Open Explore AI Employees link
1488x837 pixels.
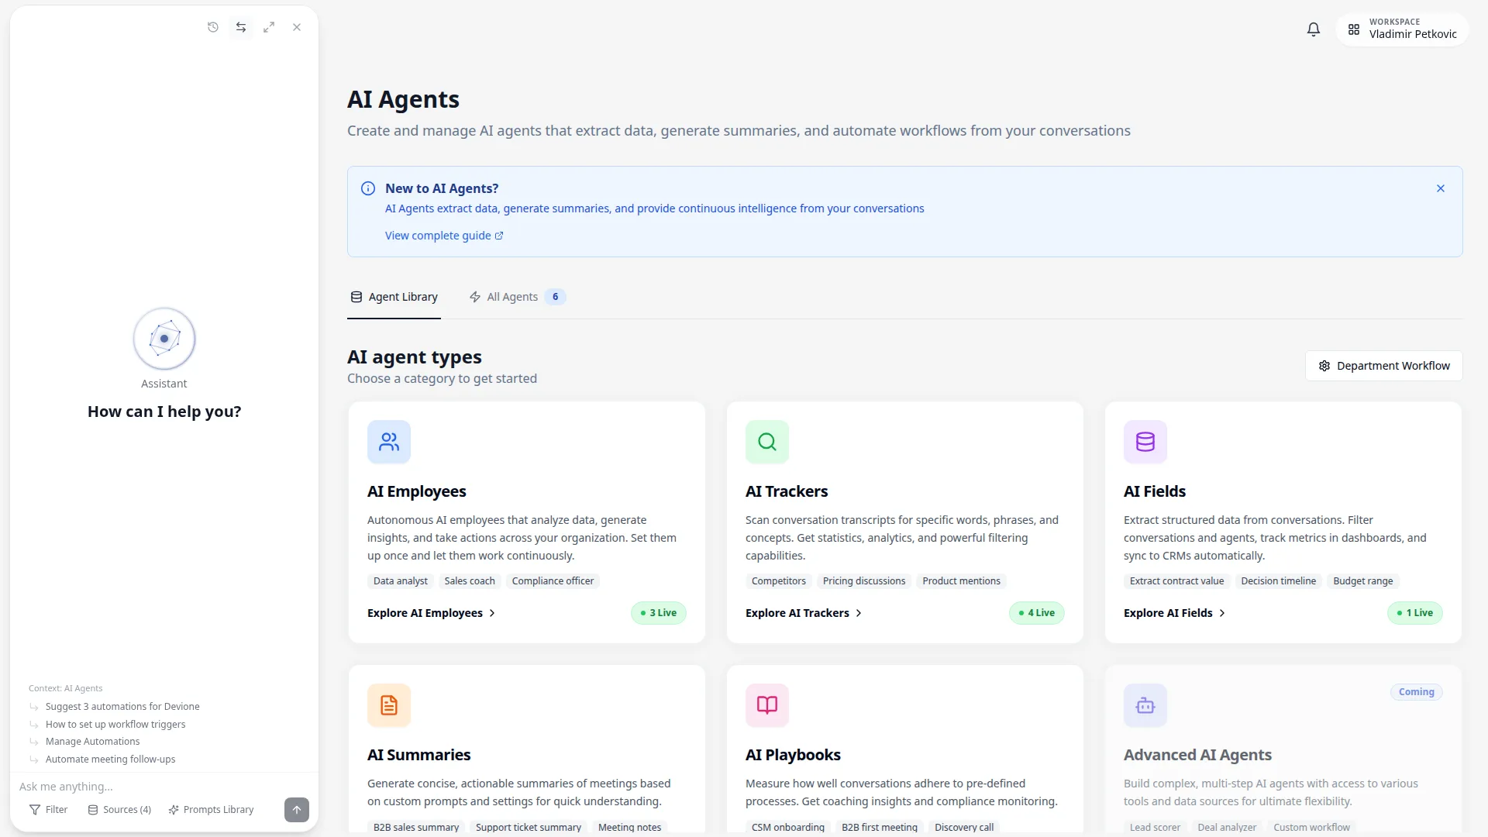pyautogui.click(x=431, y=613)
